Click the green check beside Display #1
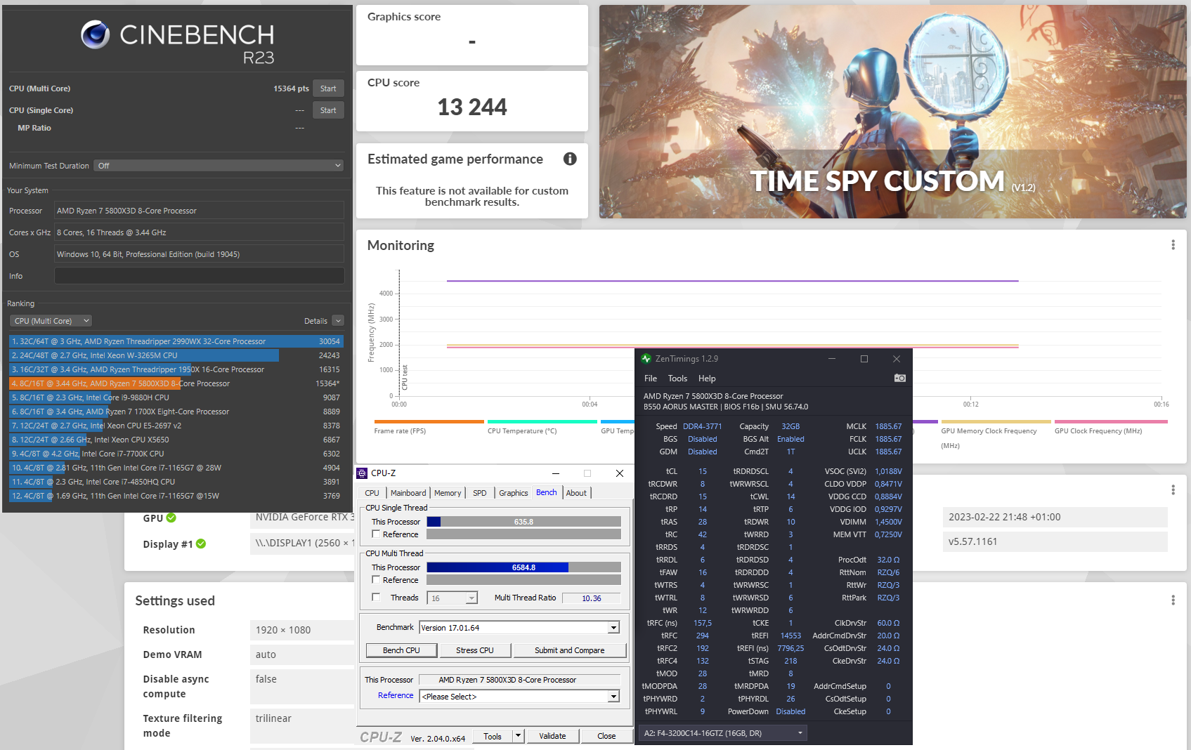 201,544
